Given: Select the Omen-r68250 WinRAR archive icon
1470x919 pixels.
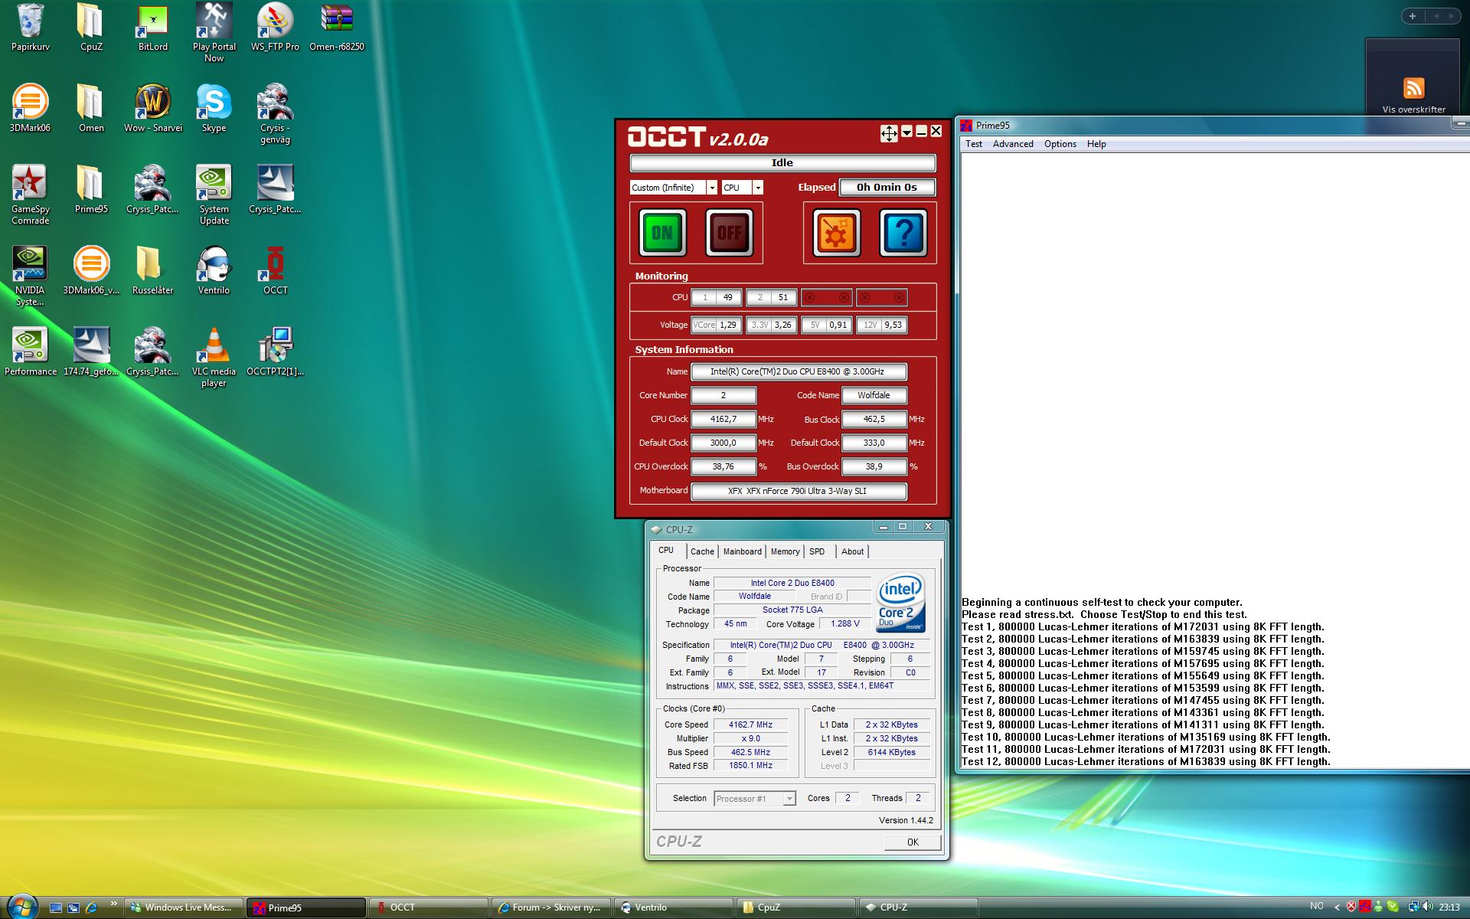Looking at the screenshot, I should click(x=337, y=28).
